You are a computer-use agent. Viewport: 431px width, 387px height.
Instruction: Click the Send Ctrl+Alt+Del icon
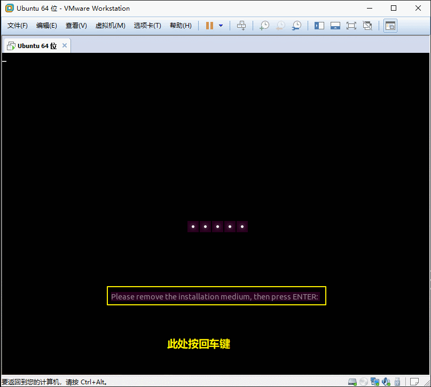241,26
